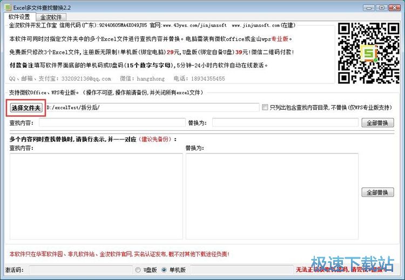Minimize the Excel多文件查找替换 window
The image size is (405, 280).
(x=369, y=8)
